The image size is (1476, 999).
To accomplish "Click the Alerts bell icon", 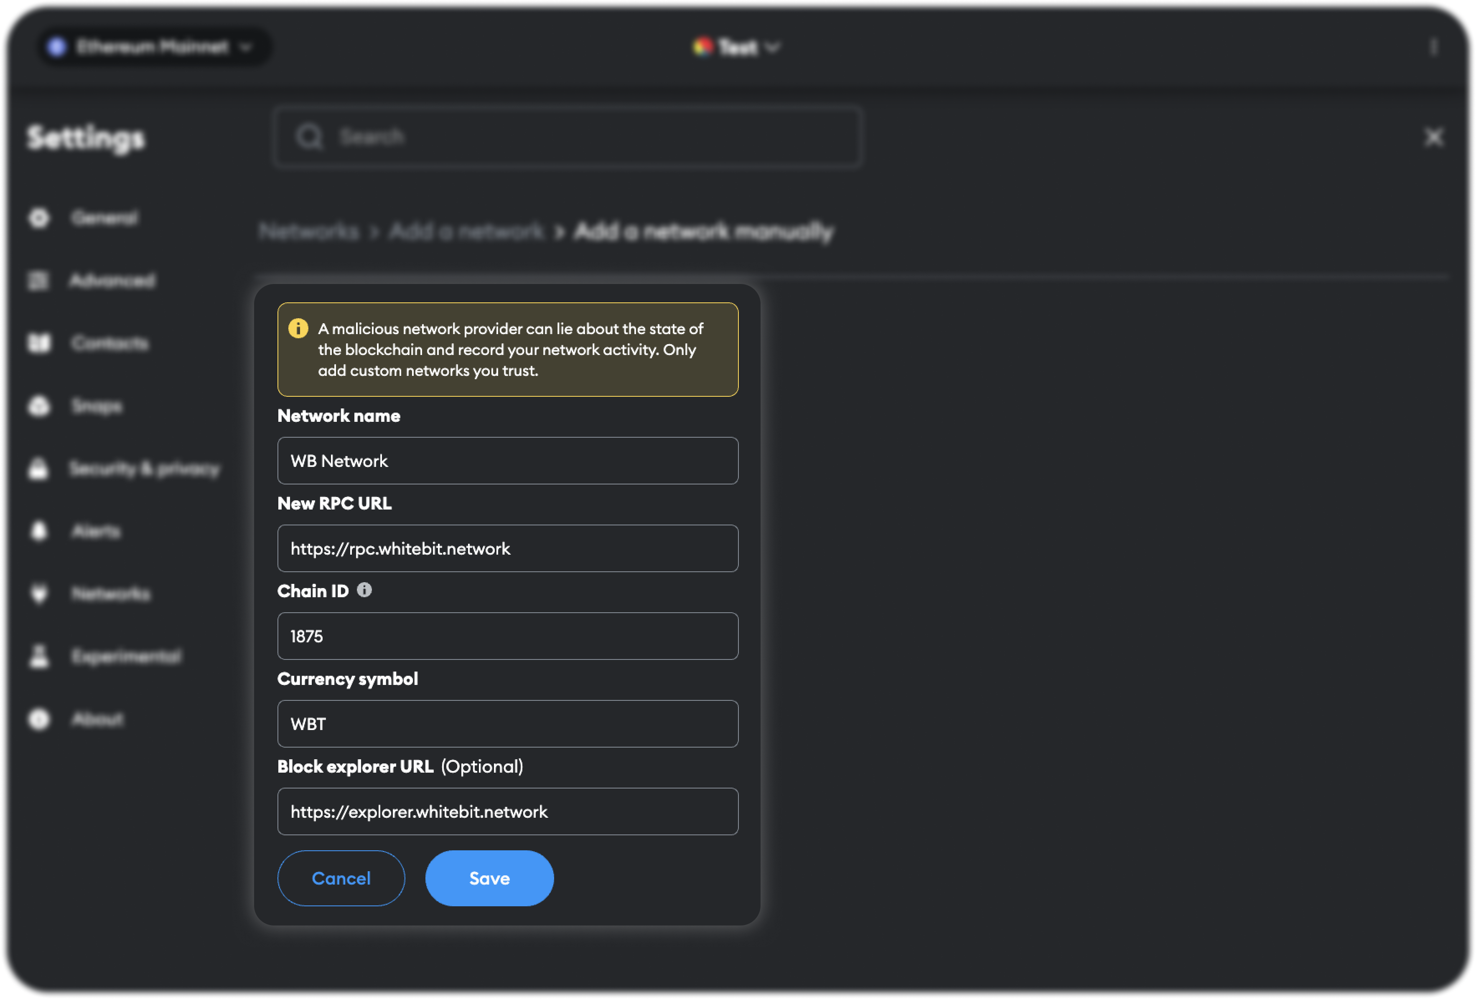I will [39, 530].
